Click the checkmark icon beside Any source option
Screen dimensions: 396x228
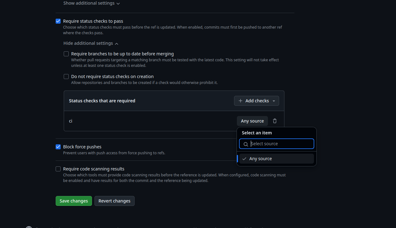click(x=244, y=159)
